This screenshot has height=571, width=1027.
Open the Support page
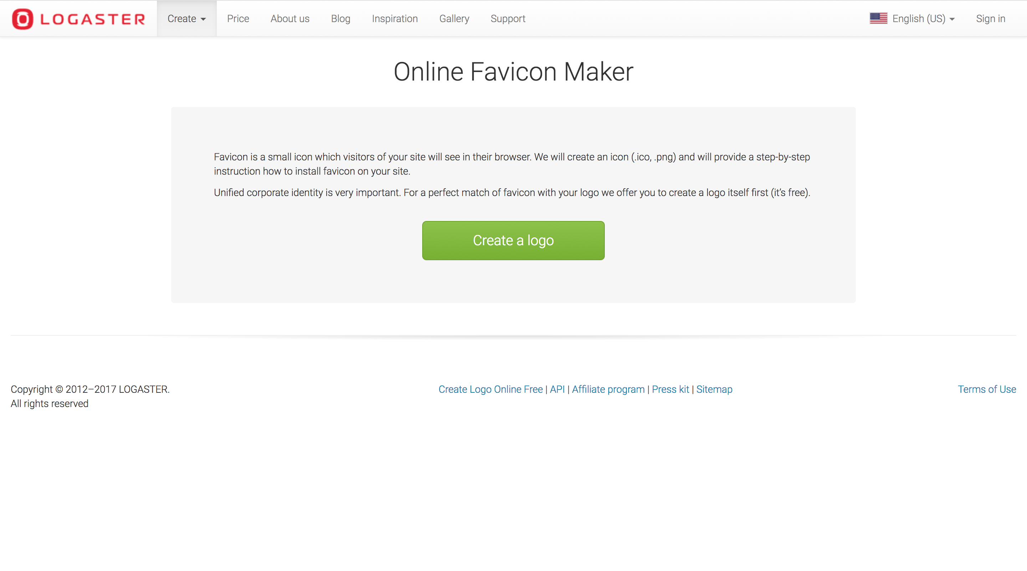pos(508,18)
